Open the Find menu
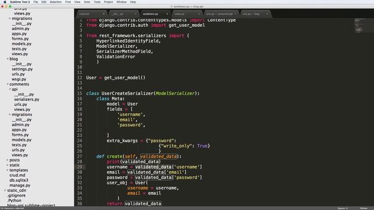Viewport: 374px width, 210px height. pyautogui.click(x=68, y=2)
